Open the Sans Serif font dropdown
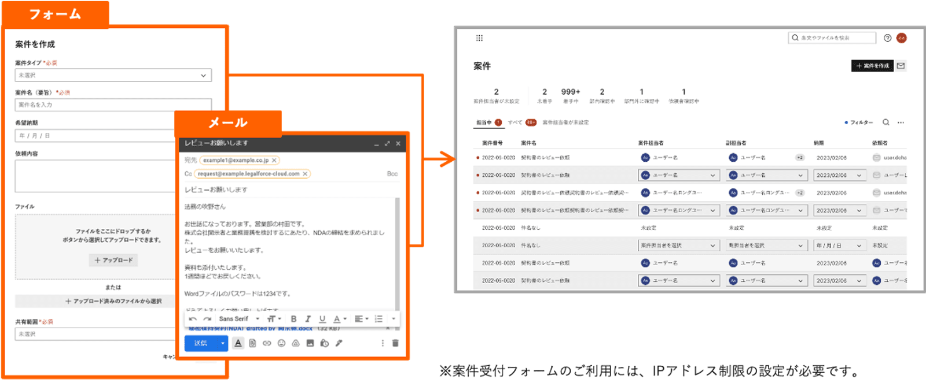This screenshot has width=926, height=390. point(239,319)
